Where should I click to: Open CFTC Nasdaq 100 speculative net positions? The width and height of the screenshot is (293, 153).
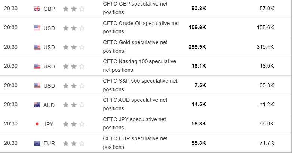click(x=139, y=65)
